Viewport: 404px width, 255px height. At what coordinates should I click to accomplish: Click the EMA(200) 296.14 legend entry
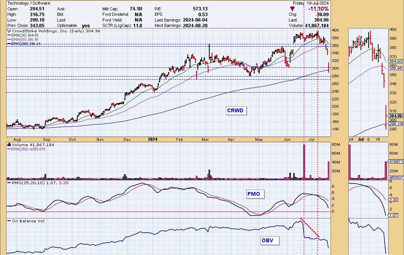point(24,44)
